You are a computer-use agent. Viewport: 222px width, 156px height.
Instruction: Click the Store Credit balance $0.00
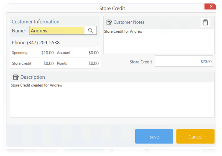point(49,63)
